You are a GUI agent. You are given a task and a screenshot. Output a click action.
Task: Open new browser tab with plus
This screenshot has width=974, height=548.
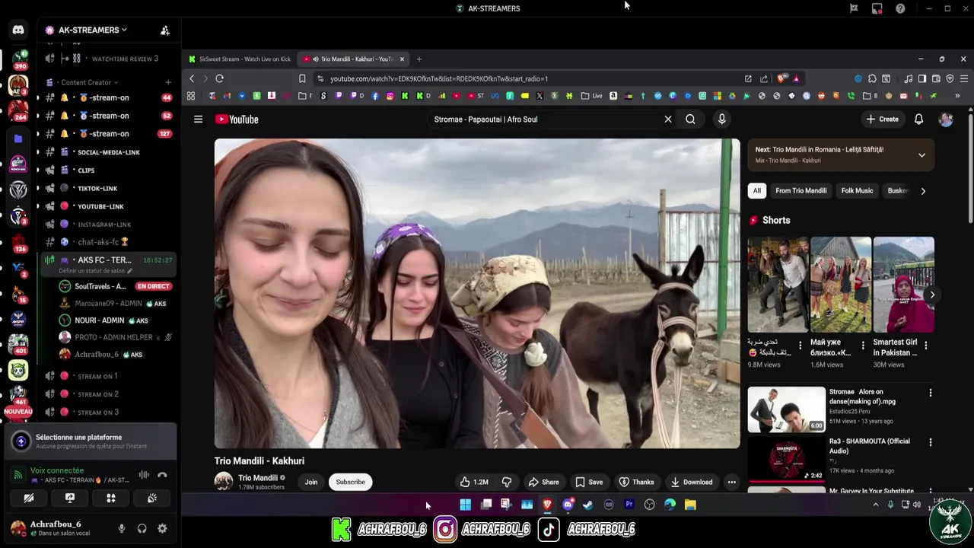coord(419,59)
